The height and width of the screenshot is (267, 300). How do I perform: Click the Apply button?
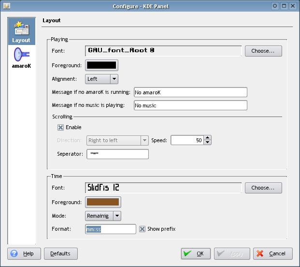coord(232,253)
